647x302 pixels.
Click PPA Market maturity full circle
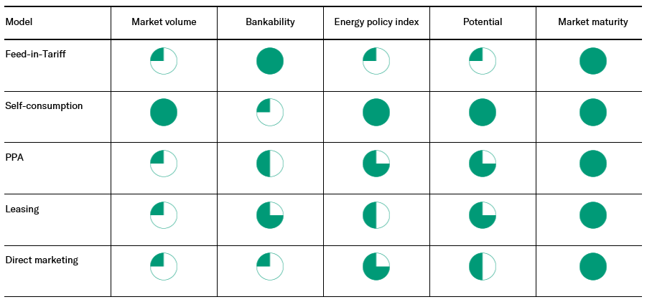[593, 164]
